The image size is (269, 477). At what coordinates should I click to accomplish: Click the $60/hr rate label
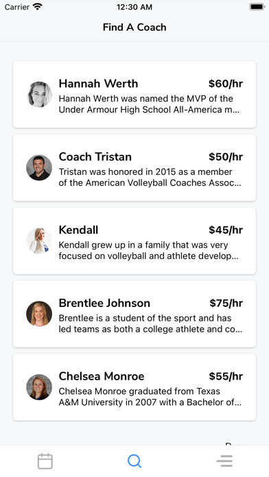pyautogui.click(x=226, y=84)
